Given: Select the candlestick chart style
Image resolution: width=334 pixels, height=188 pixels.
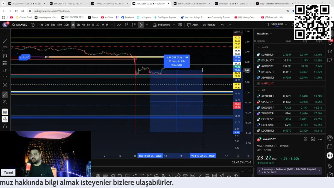Looking at the screenshot, I should coord(126,25).
